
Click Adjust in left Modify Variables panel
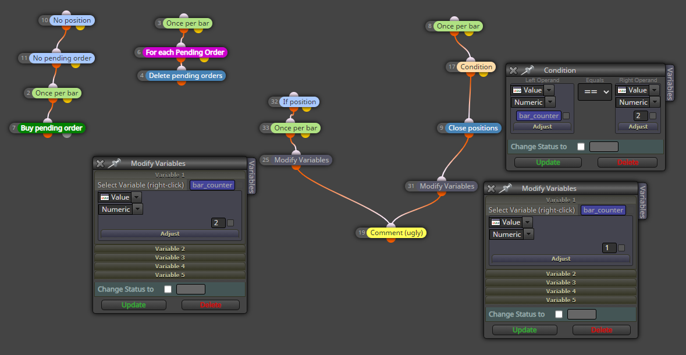(170, 234)
